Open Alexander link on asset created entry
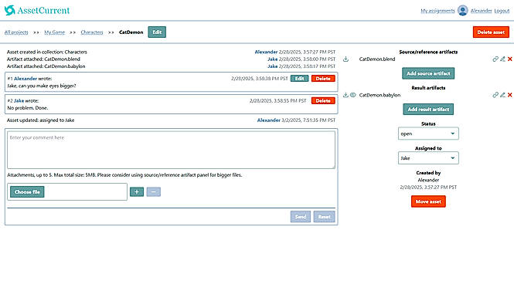 266,52
